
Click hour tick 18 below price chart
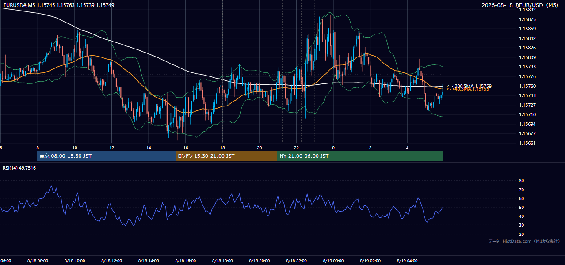(222, 148)
